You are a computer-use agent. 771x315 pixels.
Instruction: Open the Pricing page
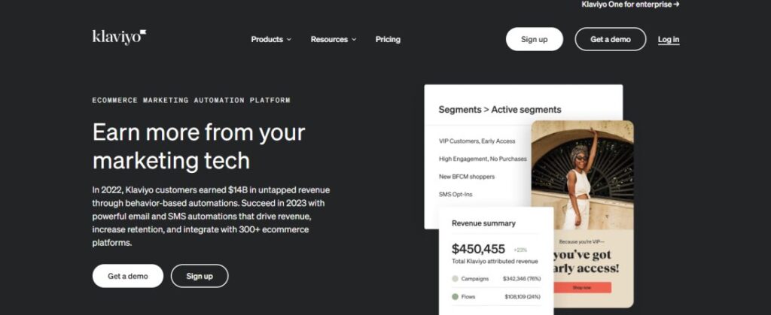(388, 39)
